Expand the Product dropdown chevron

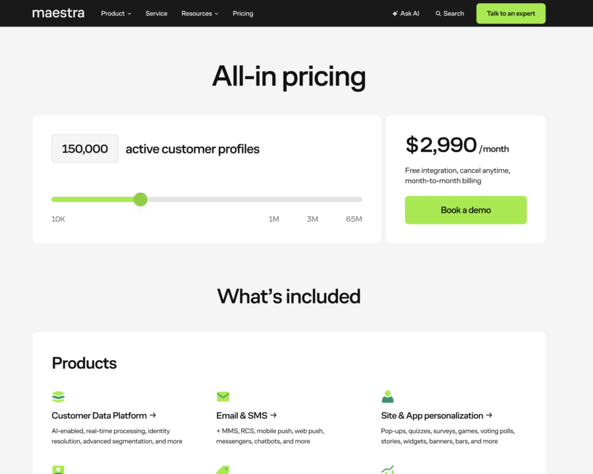pyautogui.click(x=129, y=14)
